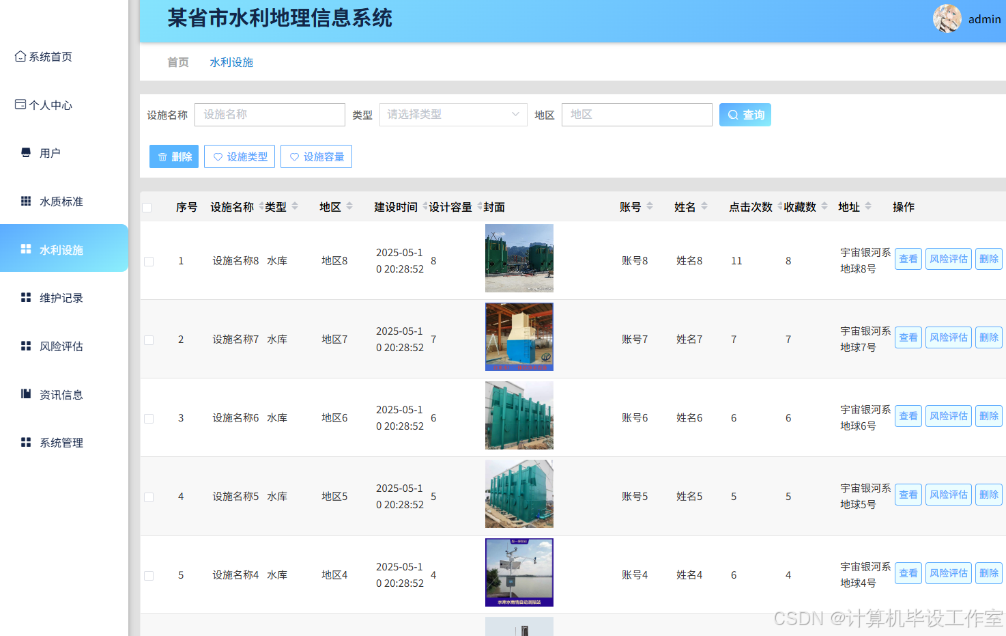The width and height of the screenshot is (1006, 636).
Task: Click 风险评估 button for 设施名称7
Action: click(949, 337)
